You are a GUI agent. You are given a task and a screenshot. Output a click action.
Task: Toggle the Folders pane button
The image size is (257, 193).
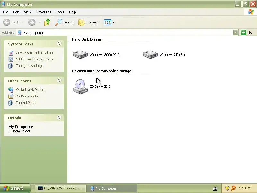(x=88, y=22)
